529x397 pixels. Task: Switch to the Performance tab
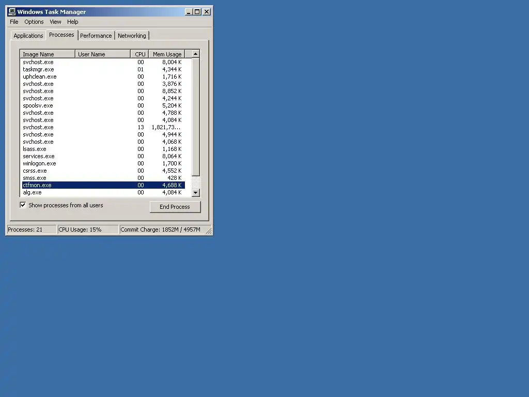96,36
